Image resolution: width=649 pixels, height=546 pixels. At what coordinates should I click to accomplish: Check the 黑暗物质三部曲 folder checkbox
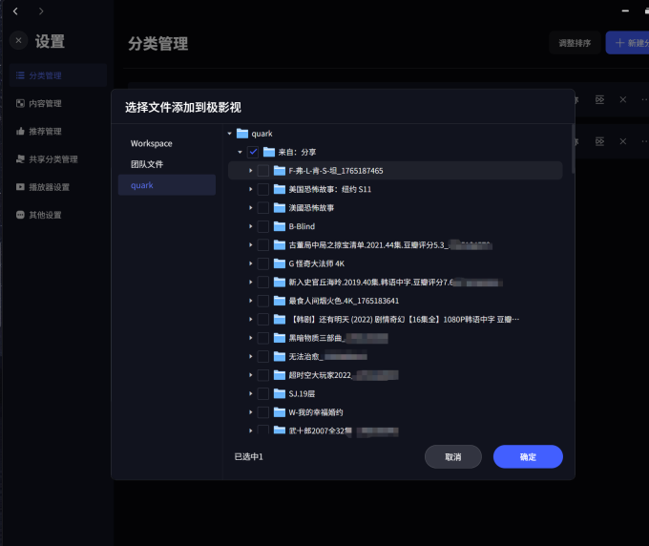263,338
